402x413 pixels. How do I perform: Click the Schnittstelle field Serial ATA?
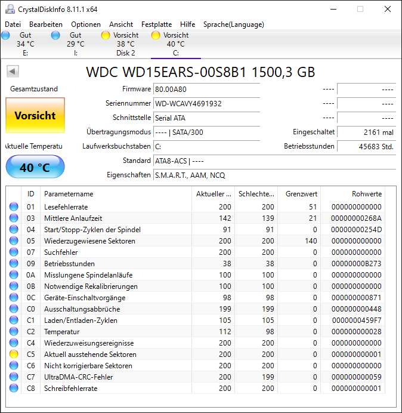pyautogui.click(x=206, y=118)
